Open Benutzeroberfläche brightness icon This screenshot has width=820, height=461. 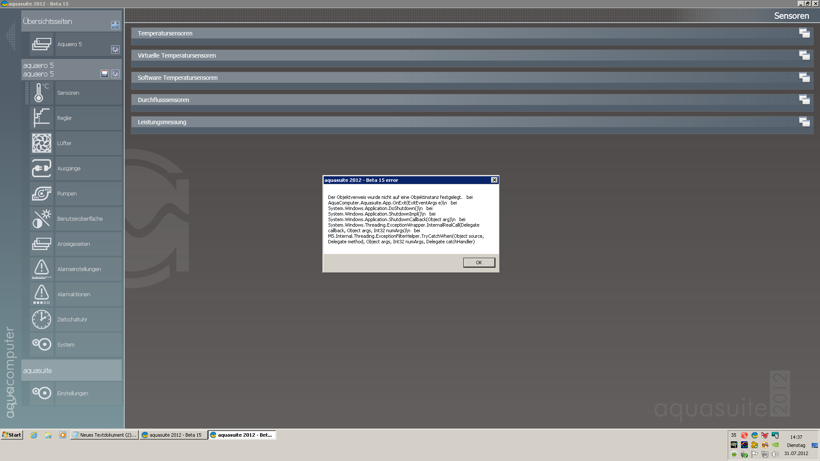coord(41,219)
